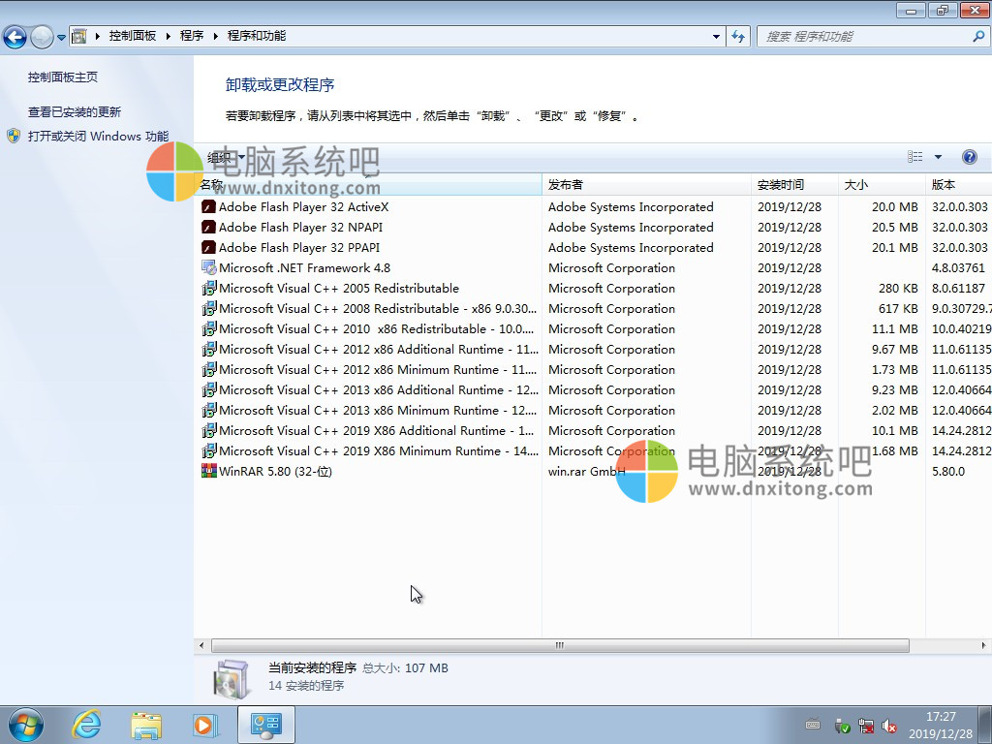The height and width of the screenshot is (744, 992).
Task: Go to 控制面板主页 link
Action: 63,77
